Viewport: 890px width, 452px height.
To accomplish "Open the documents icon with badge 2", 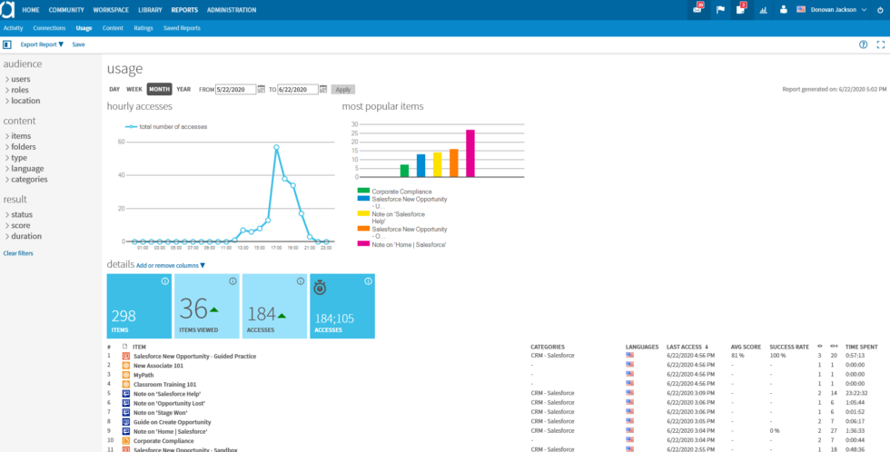I will coord(741,9).
